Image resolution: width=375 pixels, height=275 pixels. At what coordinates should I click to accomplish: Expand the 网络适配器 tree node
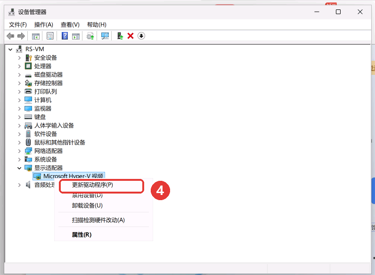tap(19, 151)
